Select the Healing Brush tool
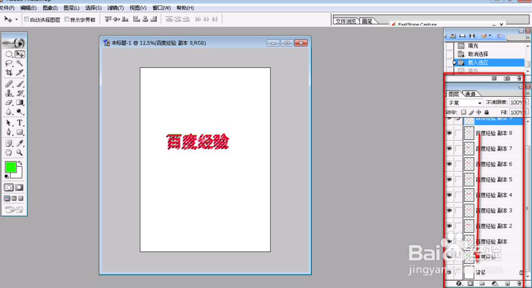The width and height of the screenshot is (532, 288). [x=9, y=83]
